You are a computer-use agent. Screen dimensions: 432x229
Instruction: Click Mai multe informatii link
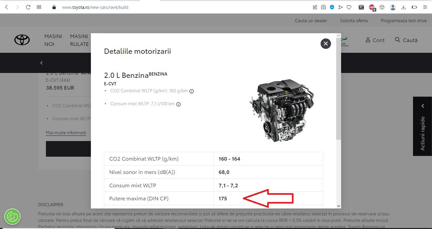[66, 133]
